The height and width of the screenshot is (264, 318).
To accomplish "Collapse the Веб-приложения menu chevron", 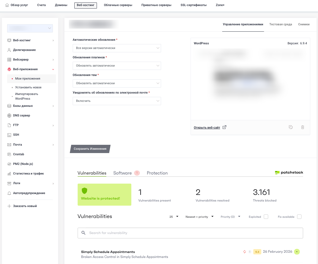I will [x=53, y=69].
